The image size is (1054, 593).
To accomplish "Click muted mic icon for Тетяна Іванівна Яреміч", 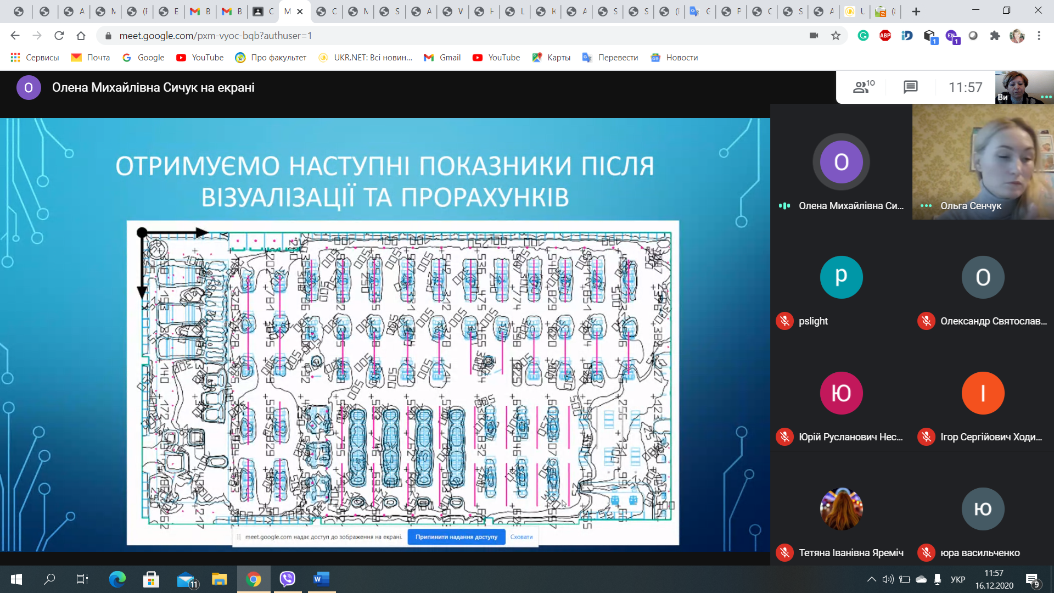I will [x=784, y=553].
